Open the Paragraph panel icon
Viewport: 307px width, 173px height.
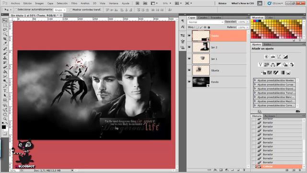tap(183, 21)
